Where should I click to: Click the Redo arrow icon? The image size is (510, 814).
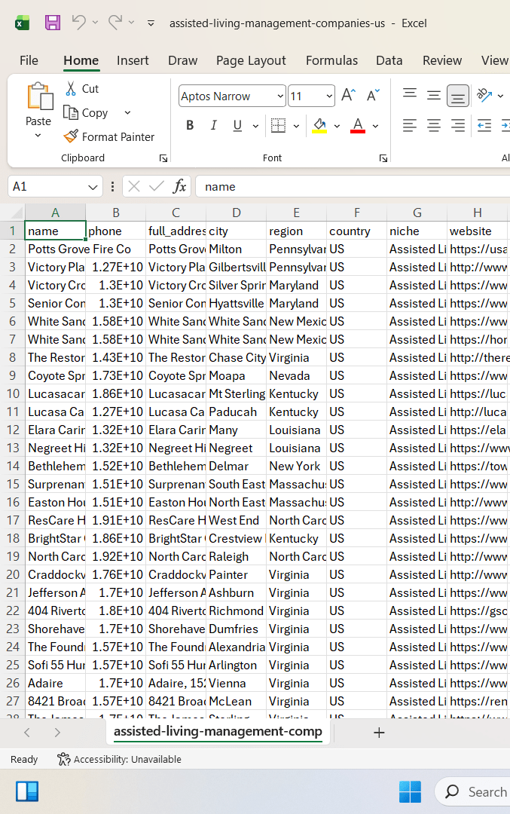click(x=115, y=23)
